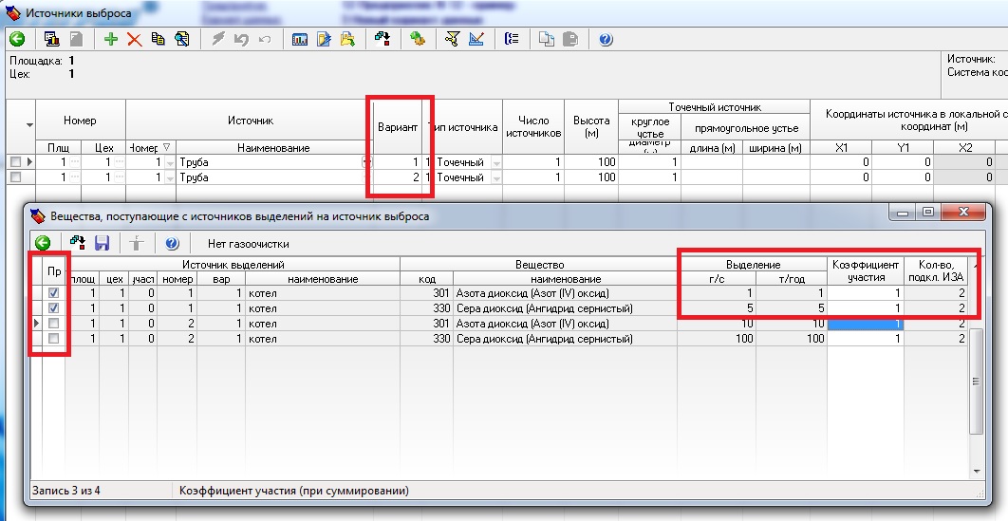Click the Вариант column header
The width and height of the screenshot is (1008, 521).
click(x=397, y=127)
